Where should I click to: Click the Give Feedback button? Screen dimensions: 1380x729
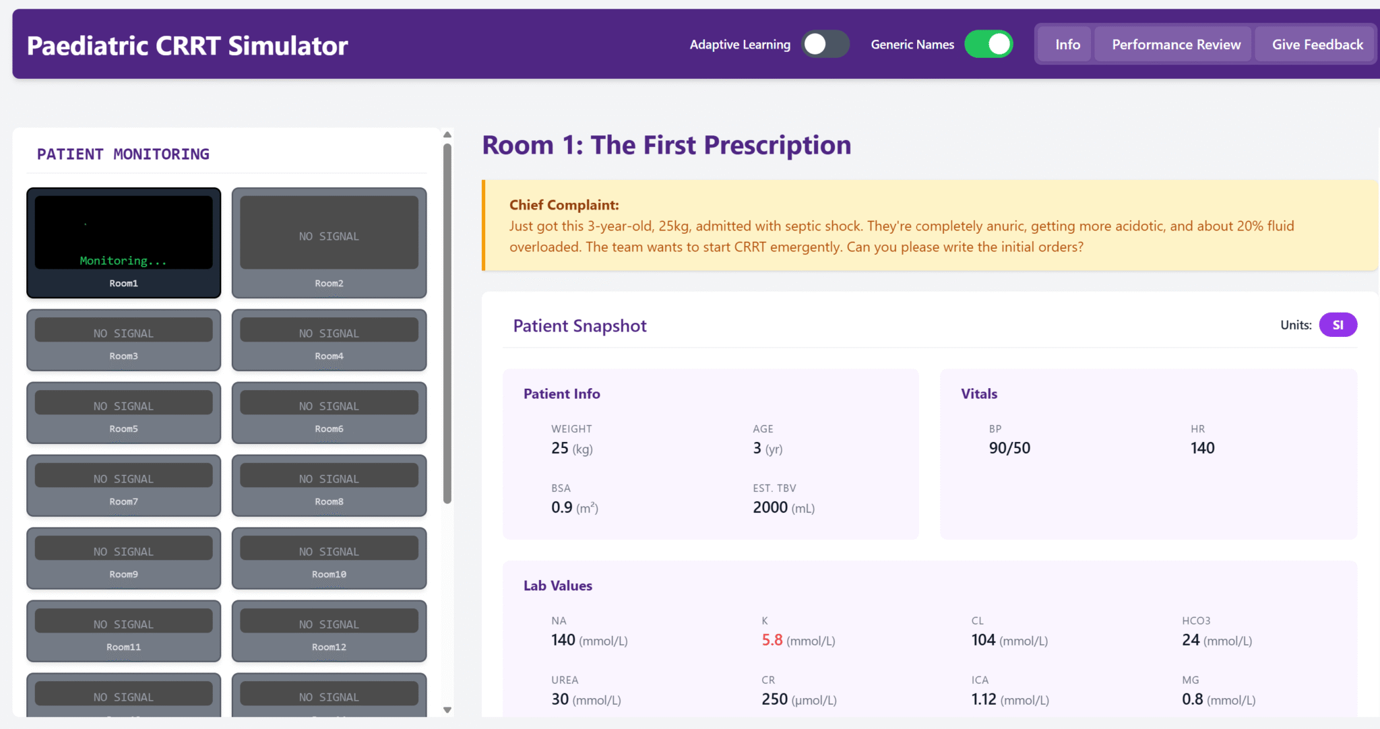click(1317, 44)
